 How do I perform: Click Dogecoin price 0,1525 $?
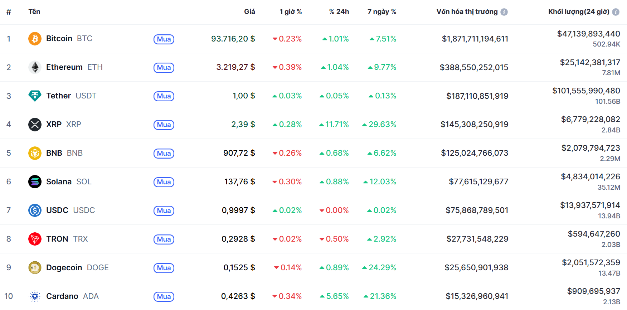pos(239,268)
